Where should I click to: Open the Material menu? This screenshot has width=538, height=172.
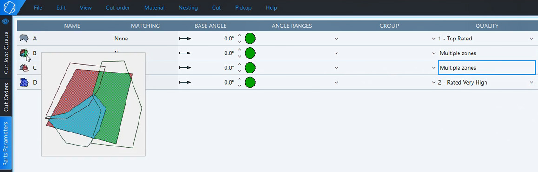154,7
